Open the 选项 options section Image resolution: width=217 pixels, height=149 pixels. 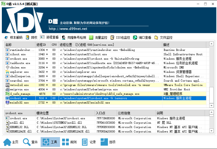pyautogui.click(x=108, y=142)
